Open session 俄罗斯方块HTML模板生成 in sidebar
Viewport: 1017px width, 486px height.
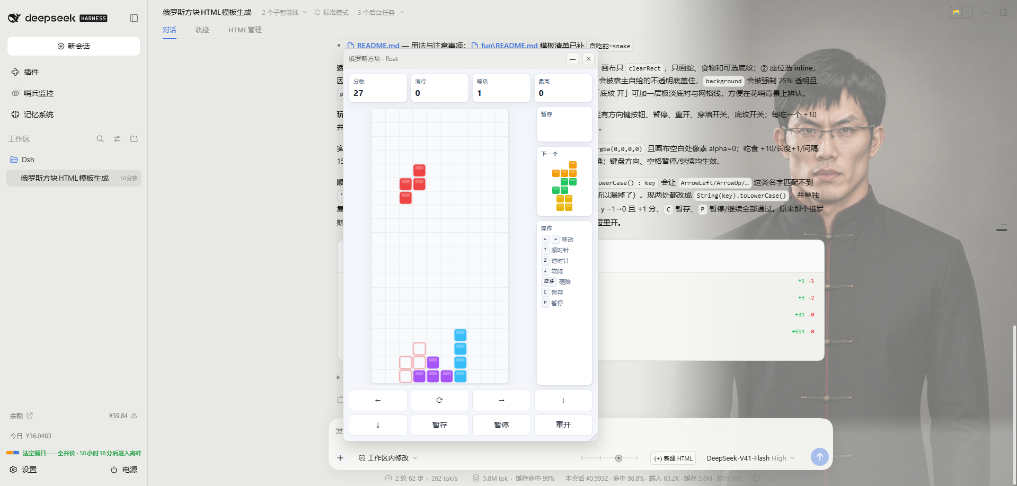click(74, 178)
